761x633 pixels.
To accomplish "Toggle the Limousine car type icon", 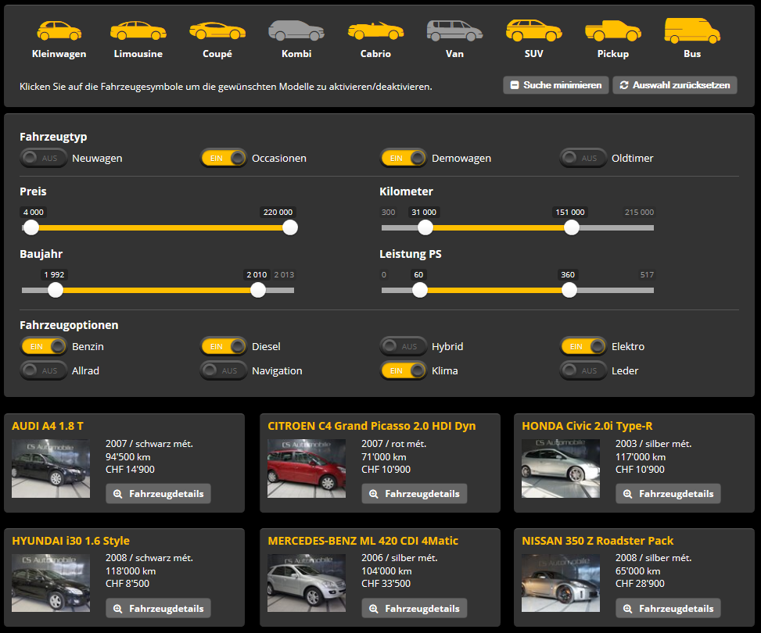I will tap(138, 31).
